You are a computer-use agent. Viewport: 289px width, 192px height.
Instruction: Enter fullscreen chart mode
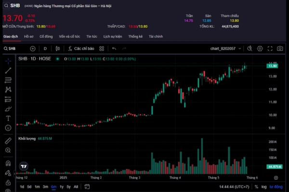point(270,48)
